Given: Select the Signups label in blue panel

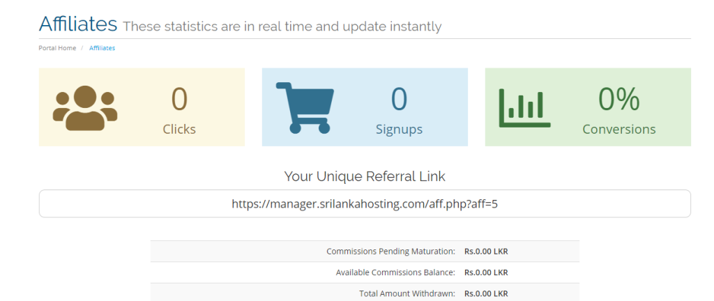Looking at the screenshot, I should coord(399,129).
